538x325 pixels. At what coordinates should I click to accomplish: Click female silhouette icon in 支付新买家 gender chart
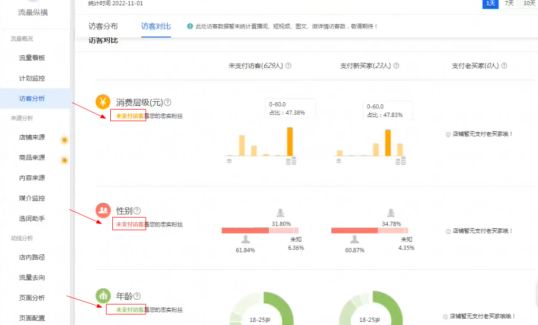point(391,213)
